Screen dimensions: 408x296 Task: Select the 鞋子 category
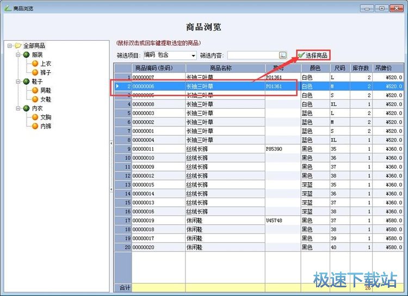(37, 82)
